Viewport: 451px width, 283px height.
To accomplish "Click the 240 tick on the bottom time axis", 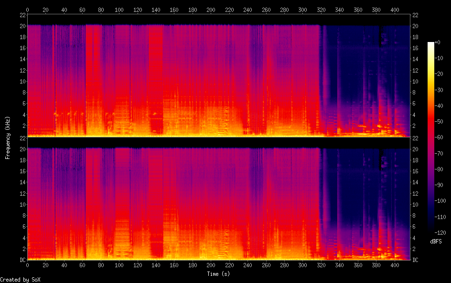I will 247,265.
